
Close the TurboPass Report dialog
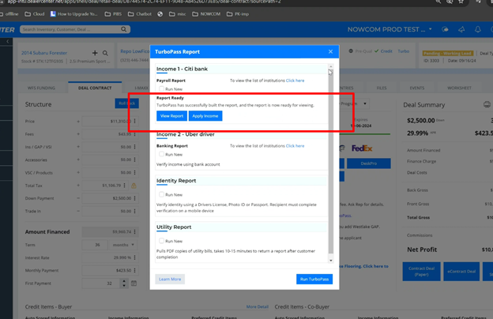click(x=330, y=51)
